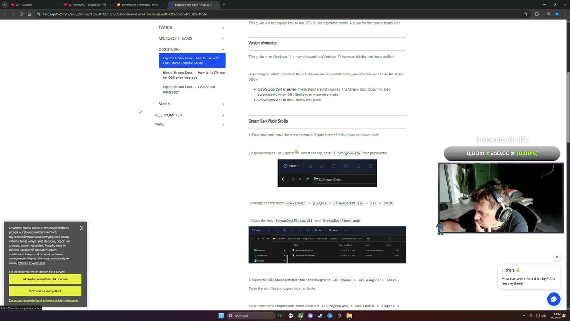This screenshot has height=321, width=570.
Task: Open the StreamDeckPlugin files screenshot
Action: 327,245
